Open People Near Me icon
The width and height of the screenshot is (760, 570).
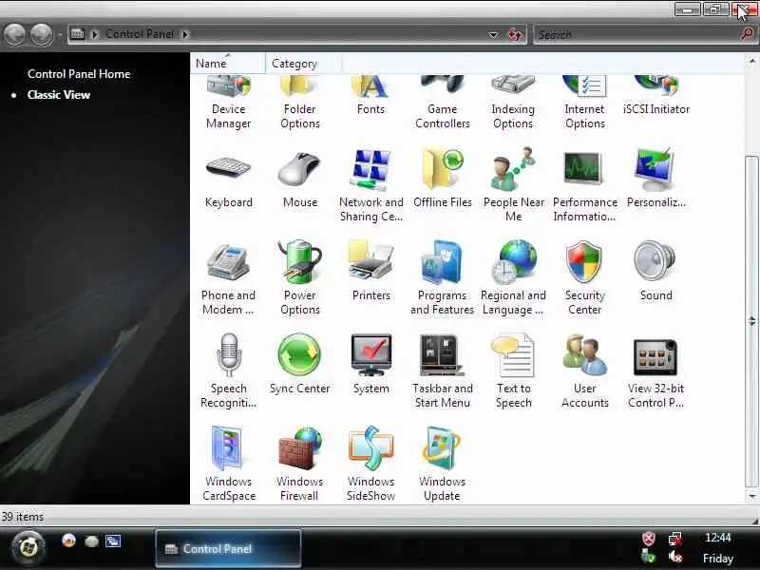[513, 185]
